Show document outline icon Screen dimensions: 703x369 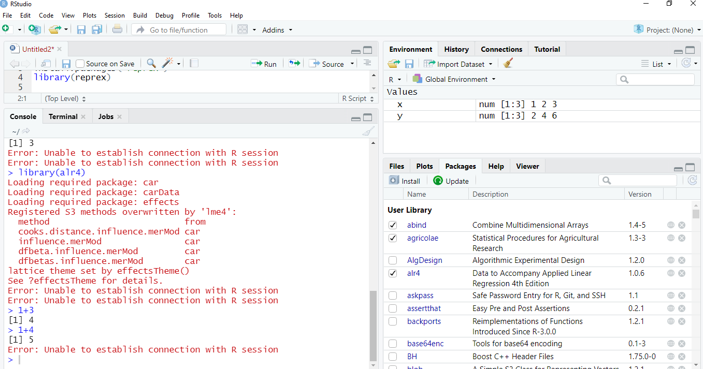point(367,63)
